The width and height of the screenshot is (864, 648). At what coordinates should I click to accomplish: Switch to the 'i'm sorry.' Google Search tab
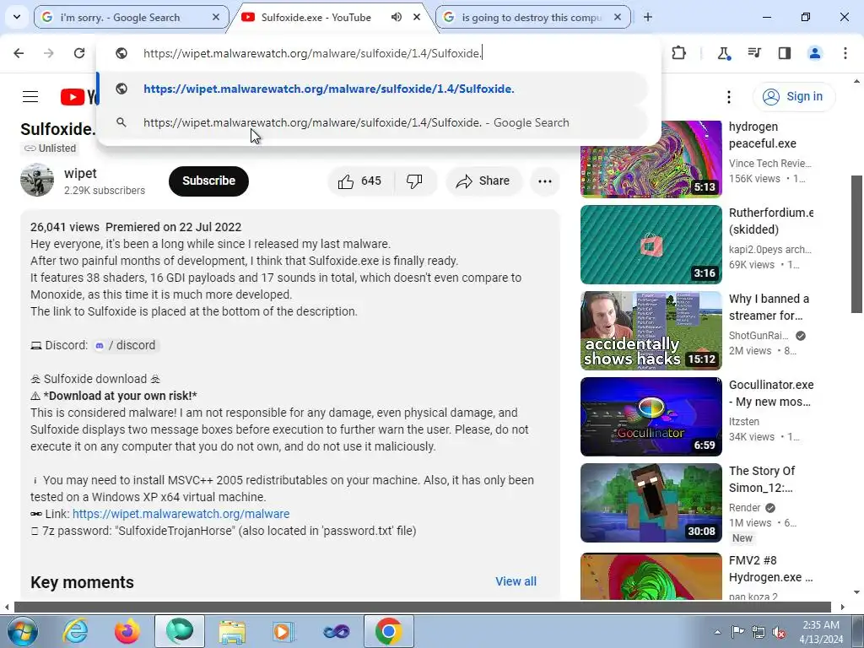pyautogui.click(x=131, y=17)
